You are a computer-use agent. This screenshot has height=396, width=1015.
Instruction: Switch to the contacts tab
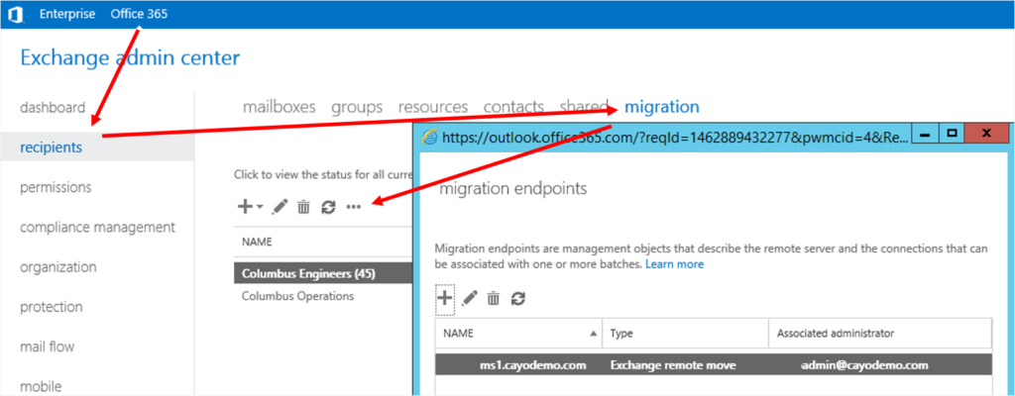(514, 107)
